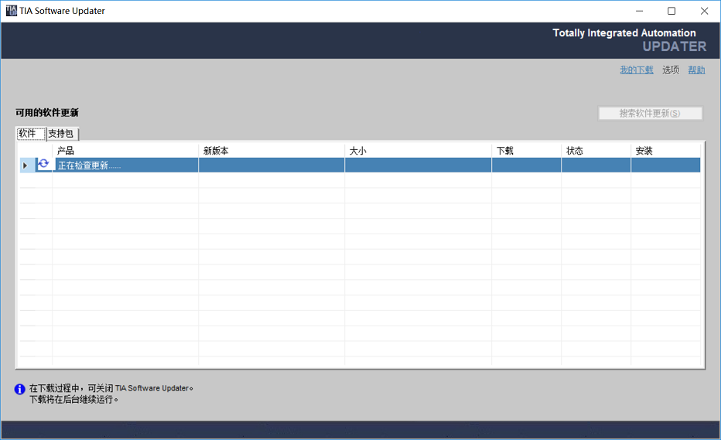Viewport: 721px width, 440px height.
Task: Click the 下载 column header
Action: (504, 151)
